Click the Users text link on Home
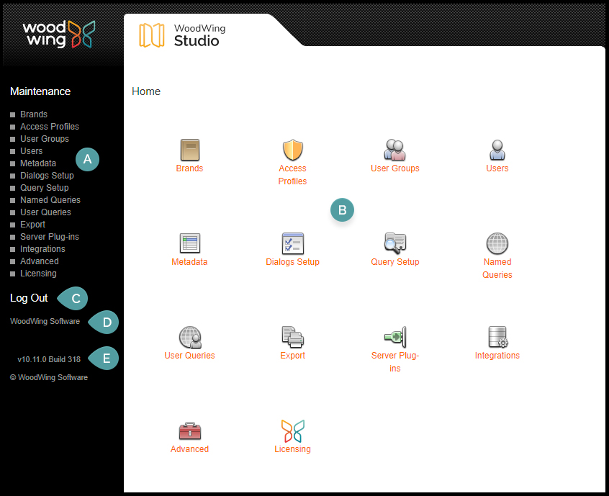 pyautogui.click(x=497, y=168)
